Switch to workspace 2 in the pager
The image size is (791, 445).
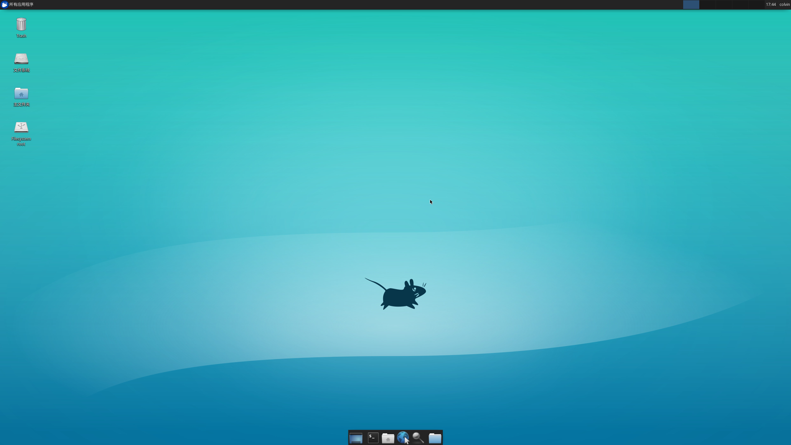tap(707, 4)
